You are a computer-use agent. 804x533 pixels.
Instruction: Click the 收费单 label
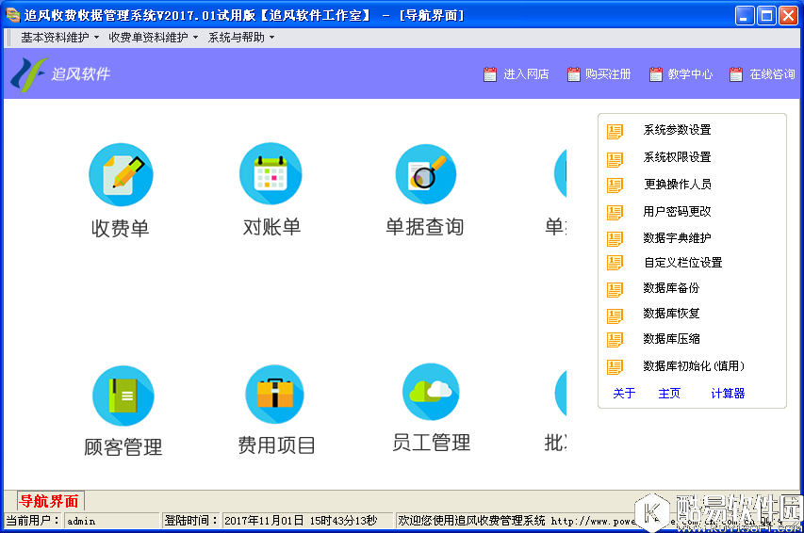(121, 229)
